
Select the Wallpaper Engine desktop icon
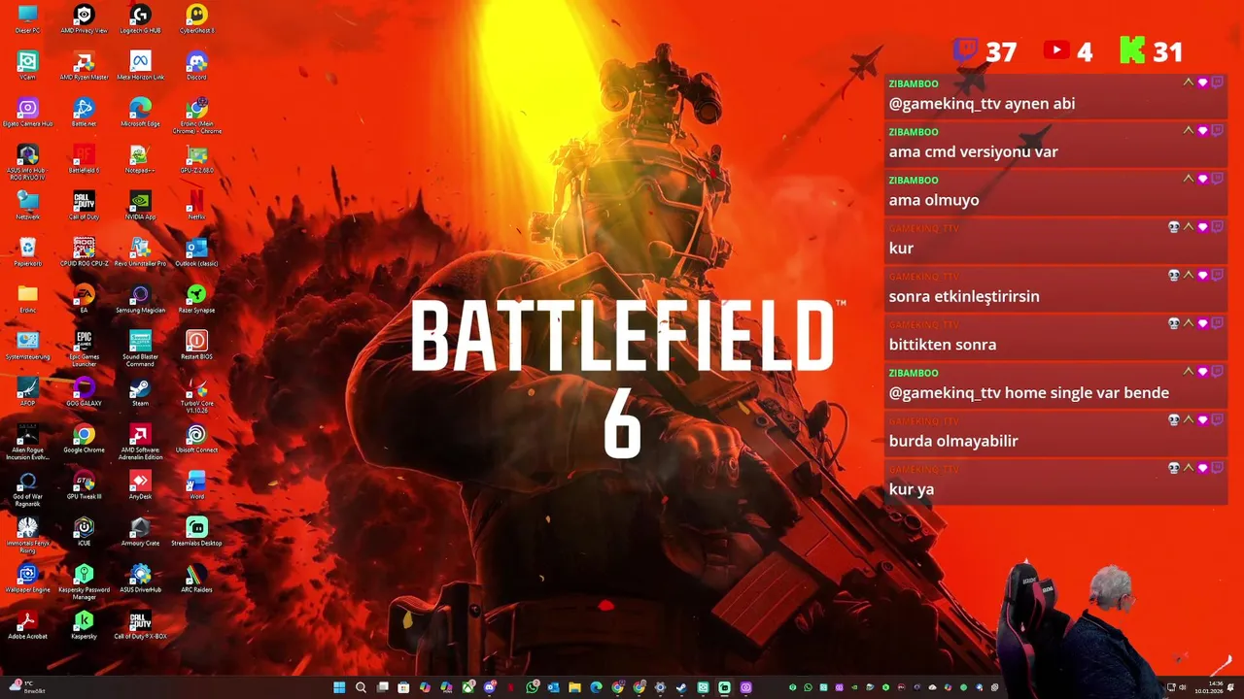(27, 578)
